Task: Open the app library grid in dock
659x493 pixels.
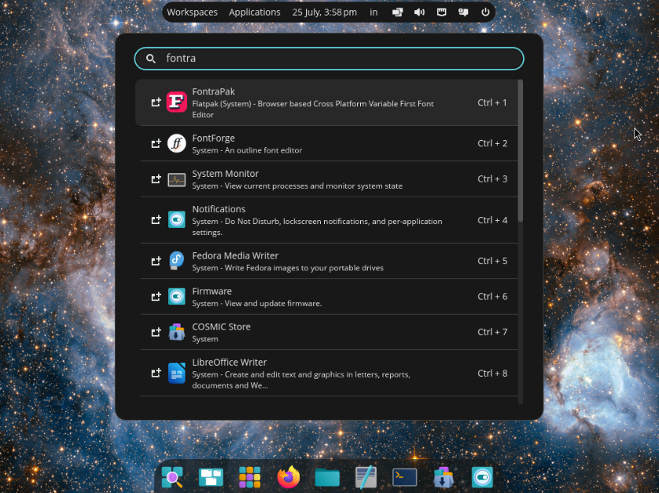Action: coord(249,477)
